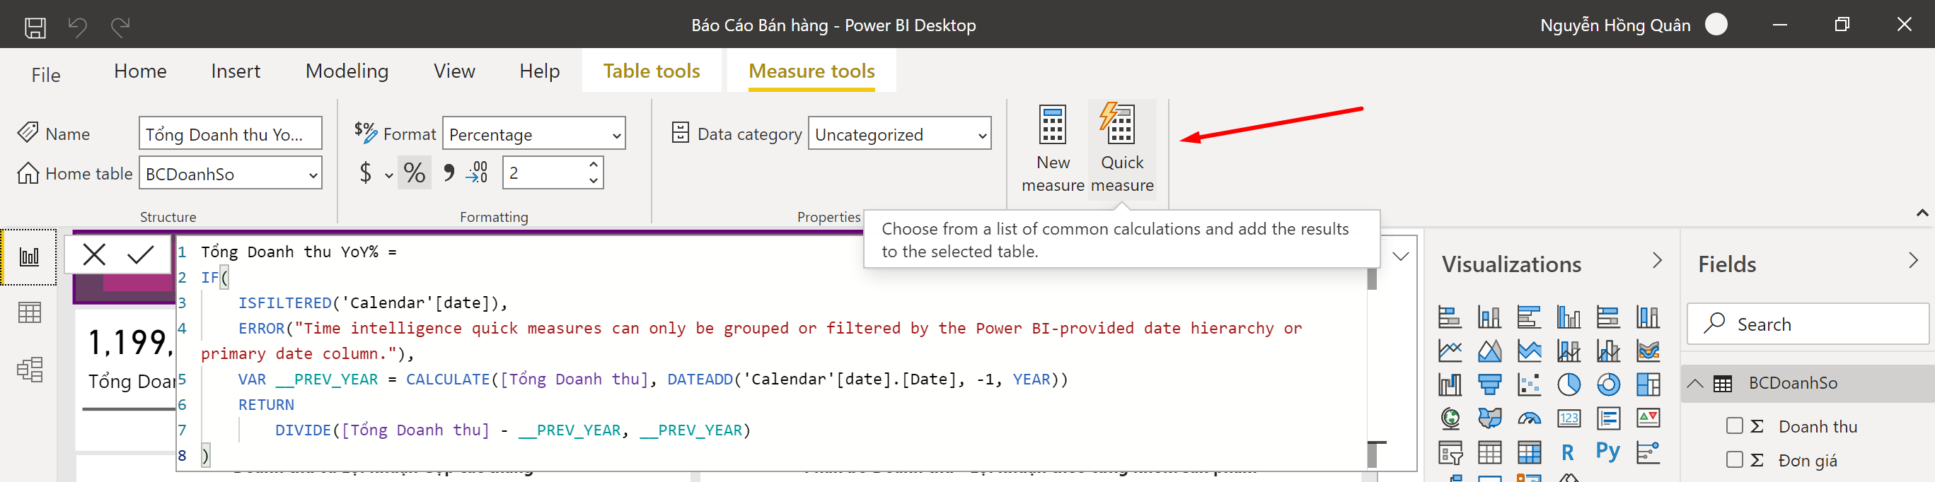The width and height of the screenshot is (1935, 482).
Task: Commit the formula with the checkmark
Action: click(x=141, y=255)
